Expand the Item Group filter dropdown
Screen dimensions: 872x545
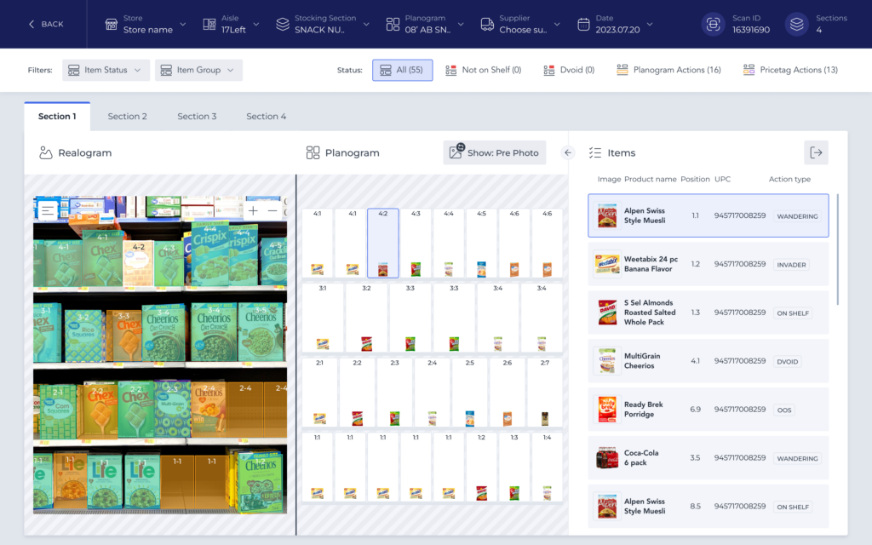pos(198,70)
